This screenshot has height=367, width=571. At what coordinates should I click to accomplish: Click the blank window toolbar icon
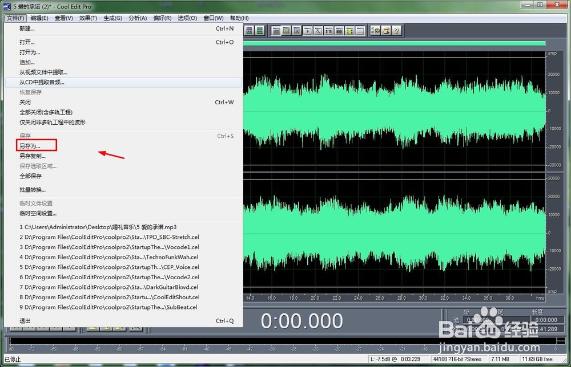[360, 31]
